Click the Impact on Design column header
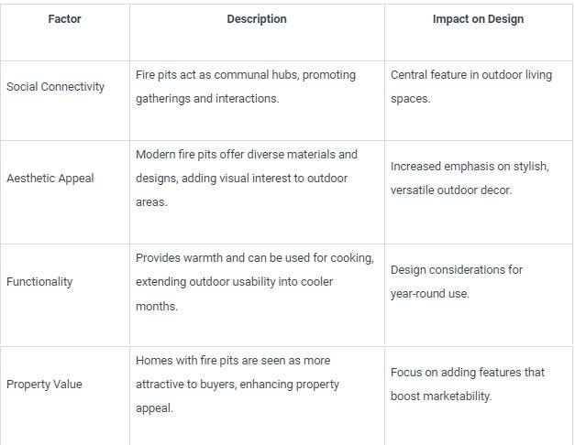The image size is (575, 445). click(x=478, y=19)
